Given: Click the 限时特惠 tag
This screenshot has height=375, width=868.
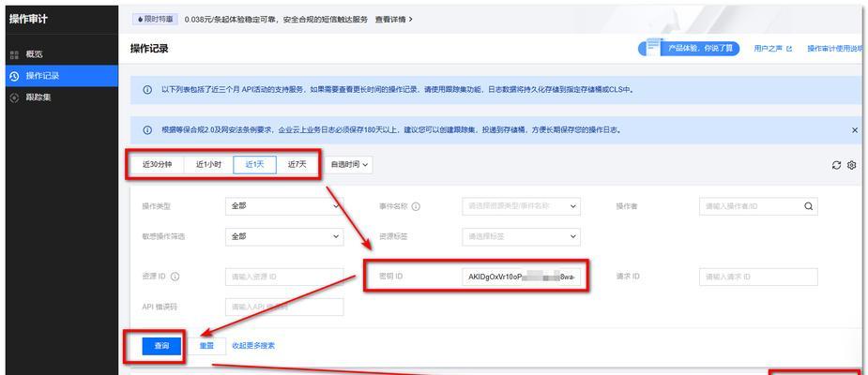Looking at the screenshot, I should point(155,20).
